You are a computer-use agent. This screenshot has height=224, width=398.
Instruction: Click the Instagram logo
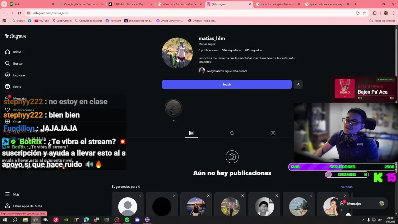point(16,36)
